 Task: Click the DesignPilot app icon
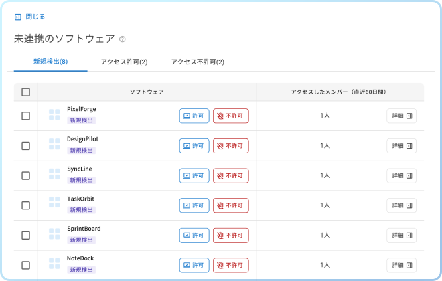54,145
